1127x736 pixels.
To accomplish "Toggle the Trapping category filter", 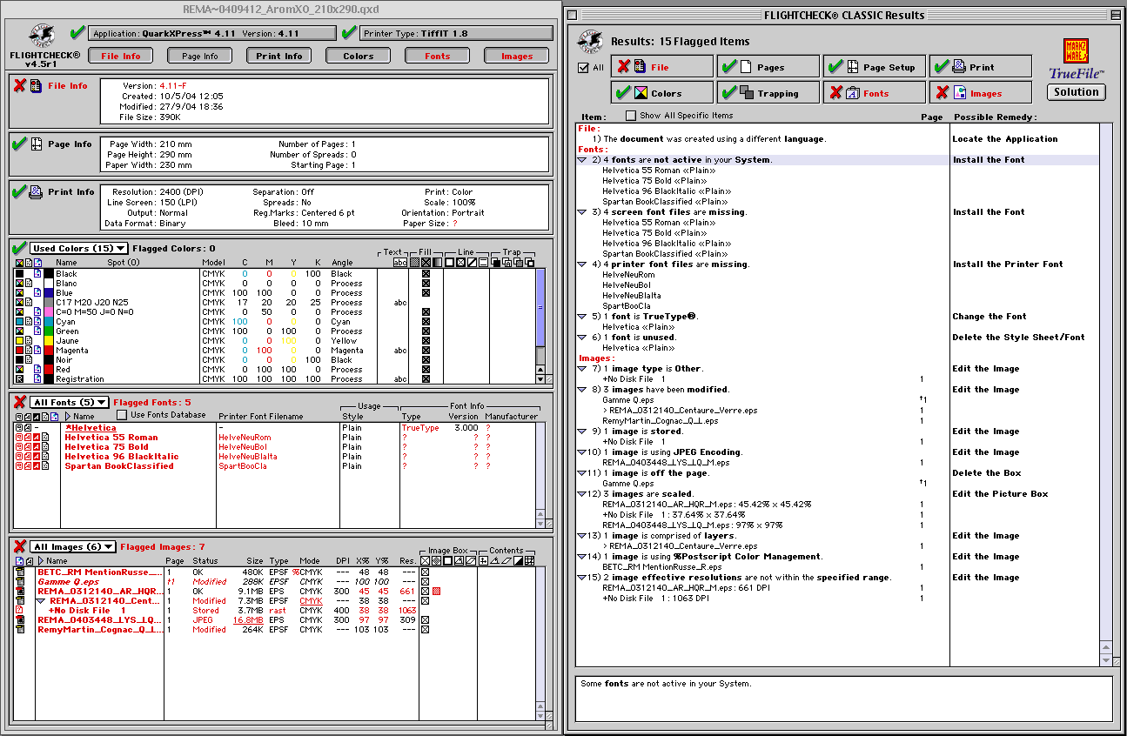I will pyautogui.click(x=768, y=92).
